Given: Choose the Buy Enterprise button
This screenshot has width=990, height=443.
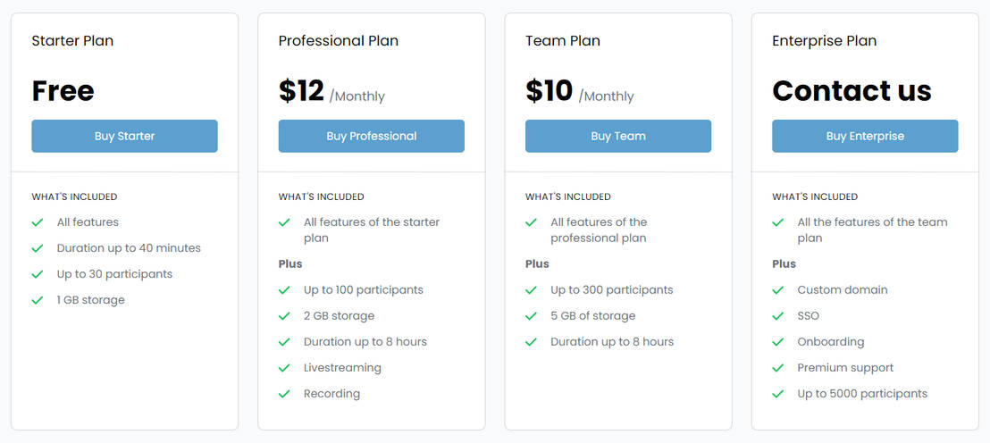Looking at the screenshot, I should [864, 136].
